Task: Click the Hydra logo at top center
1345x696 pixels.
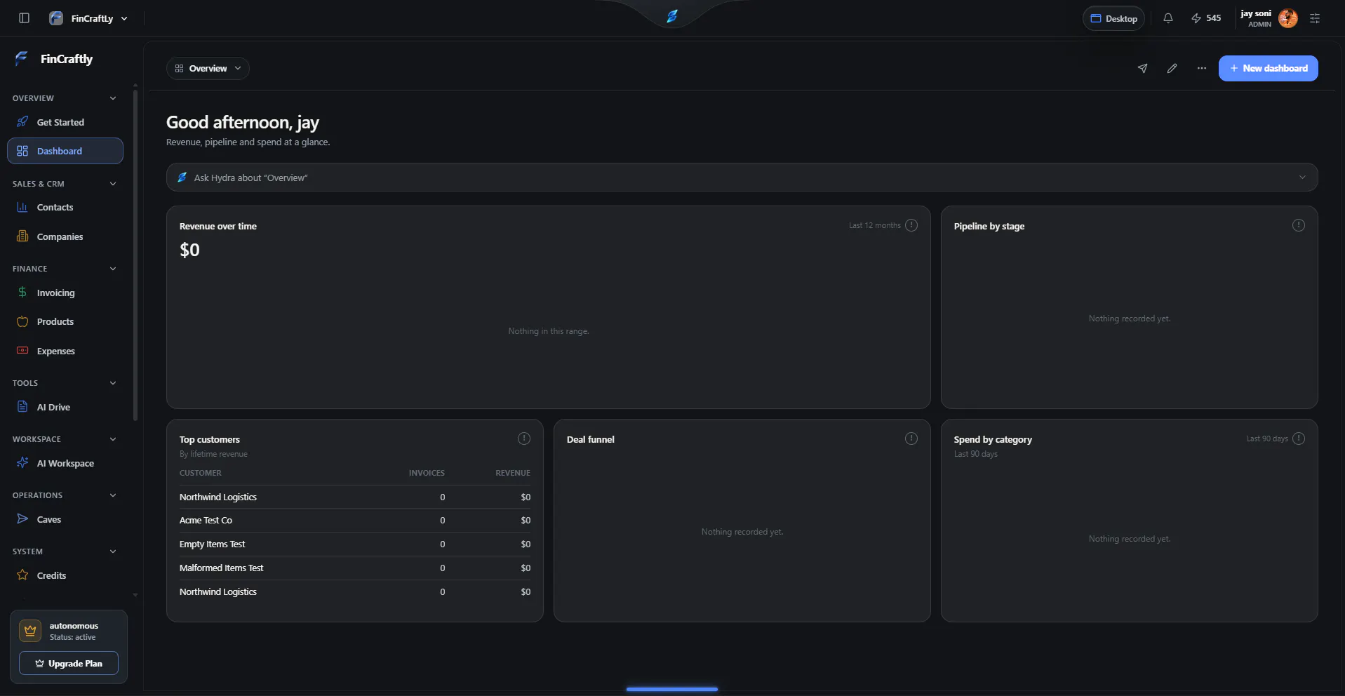Action: pyautogui.click(x=672, y=16)
